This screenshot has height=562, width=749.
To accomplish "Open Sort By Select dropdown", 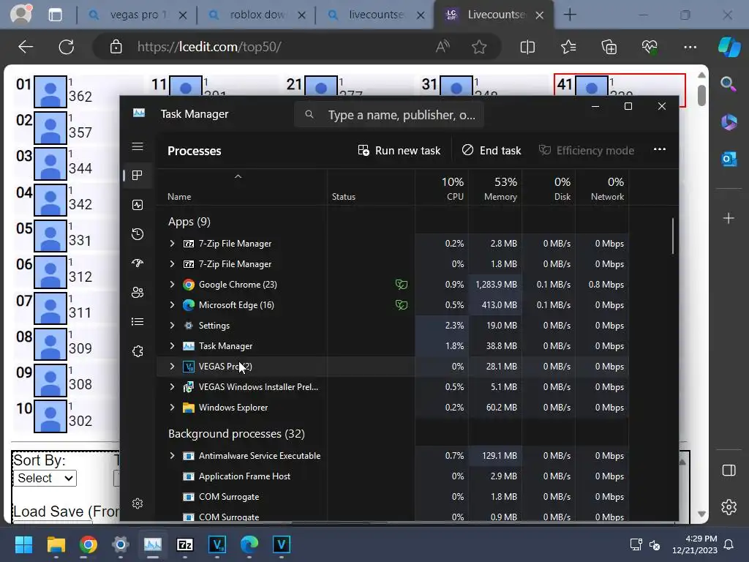I will click(45, 479).
